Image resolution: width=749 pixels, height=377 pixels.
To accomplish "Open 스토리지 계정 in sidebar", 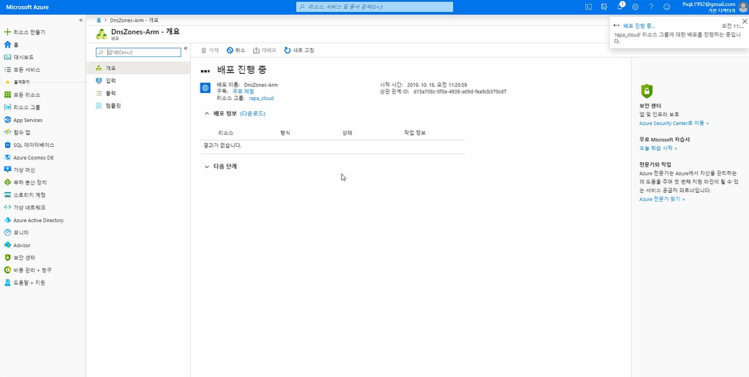I will [x=25, y=194].
